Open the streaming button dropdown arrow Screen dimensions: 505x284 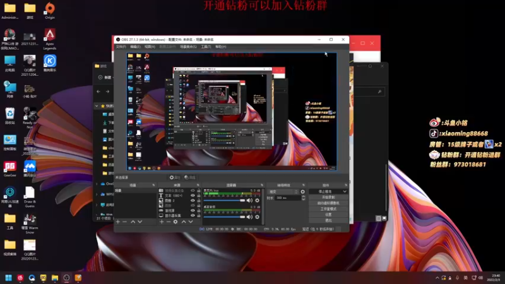tap(345, 192)
